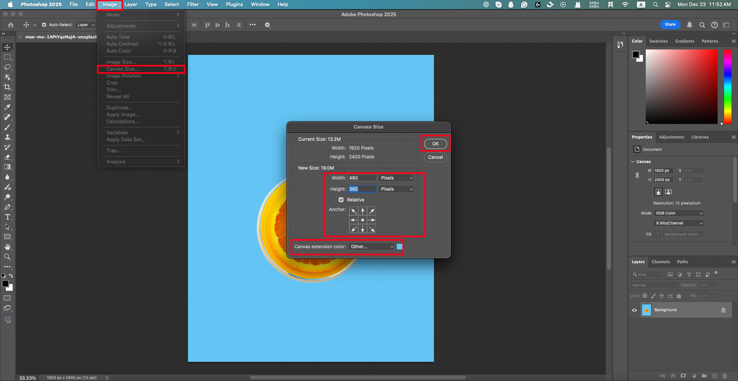Select the Gradient tool
Image resolution: width=738 pixels, height=381 pixels.
tap(7, 167)
